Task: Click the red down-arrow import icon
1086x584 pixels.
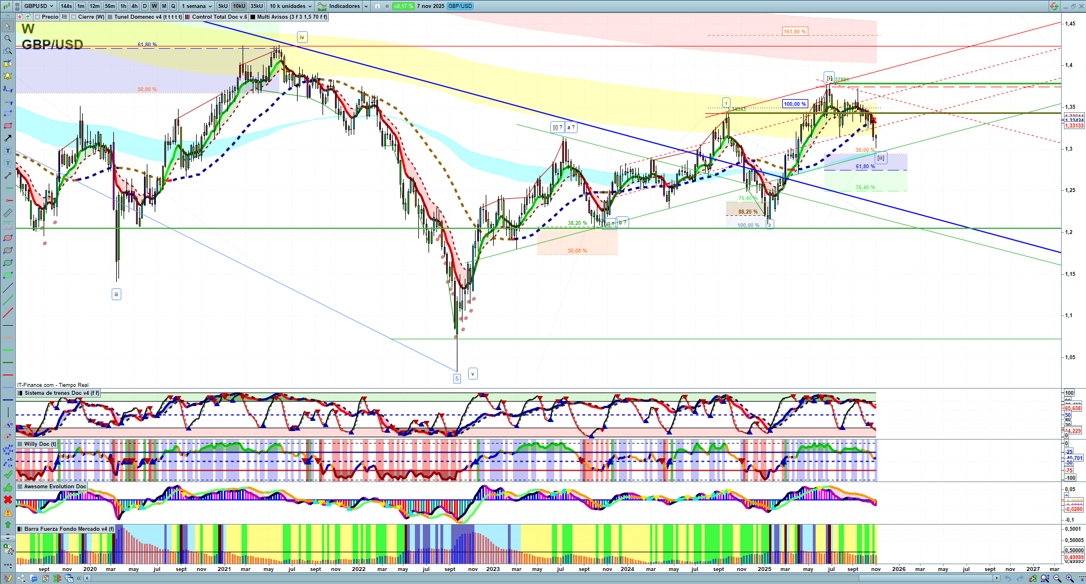Action: click(x=20, y=17)
